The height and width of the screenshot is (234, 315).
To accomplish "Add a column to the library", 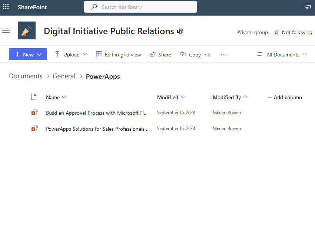I will click(285, 97).
